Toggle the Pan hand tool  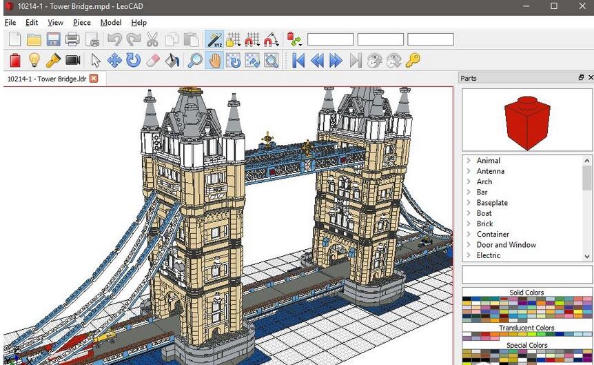[x=215, y=61]
